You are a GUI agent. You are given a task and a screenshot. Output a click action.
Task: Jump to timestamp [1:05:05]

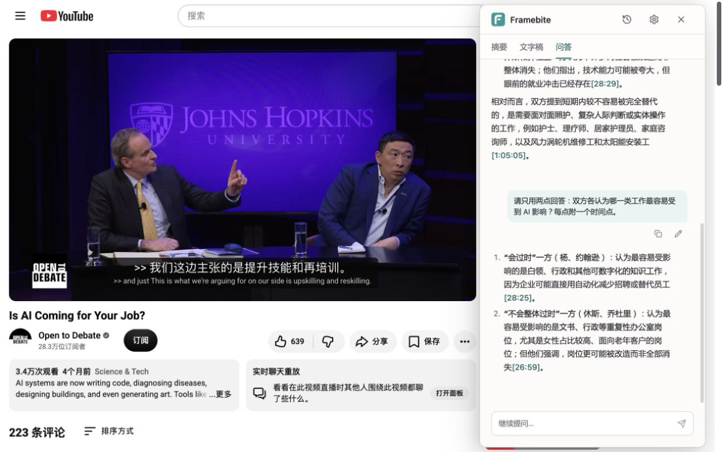508,155
